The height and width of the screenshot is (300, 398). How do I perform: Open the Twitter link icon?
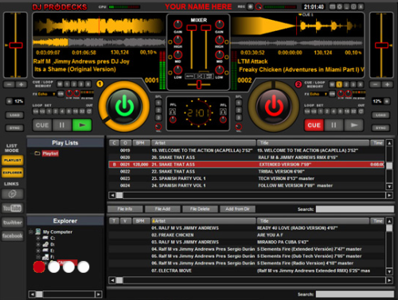[12, 222]
